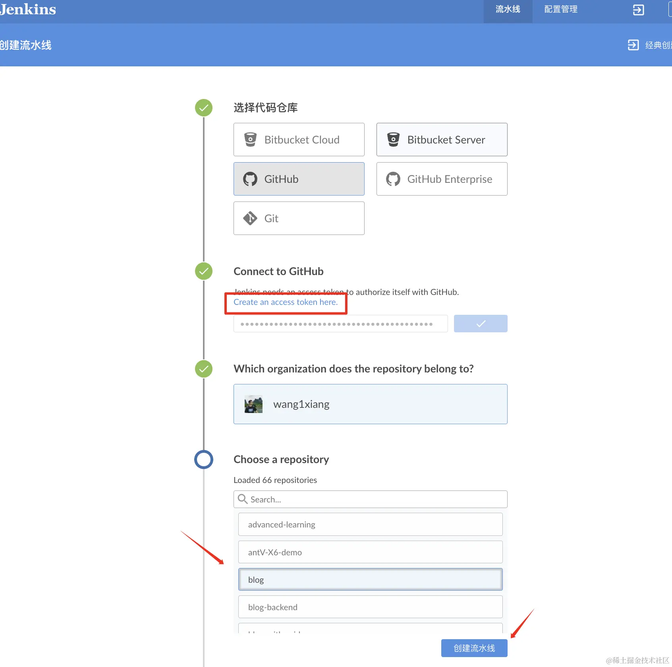Choose GitHub as the code repository
The height and width of the screenshot is (667, 672).
point(299,179)
